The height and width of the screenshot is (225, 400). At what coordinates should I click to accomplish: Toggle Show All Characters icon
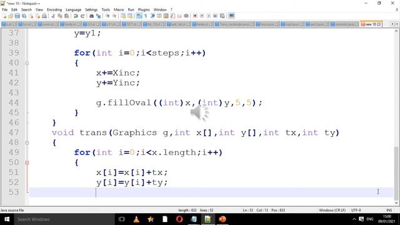tap(146, 16)
